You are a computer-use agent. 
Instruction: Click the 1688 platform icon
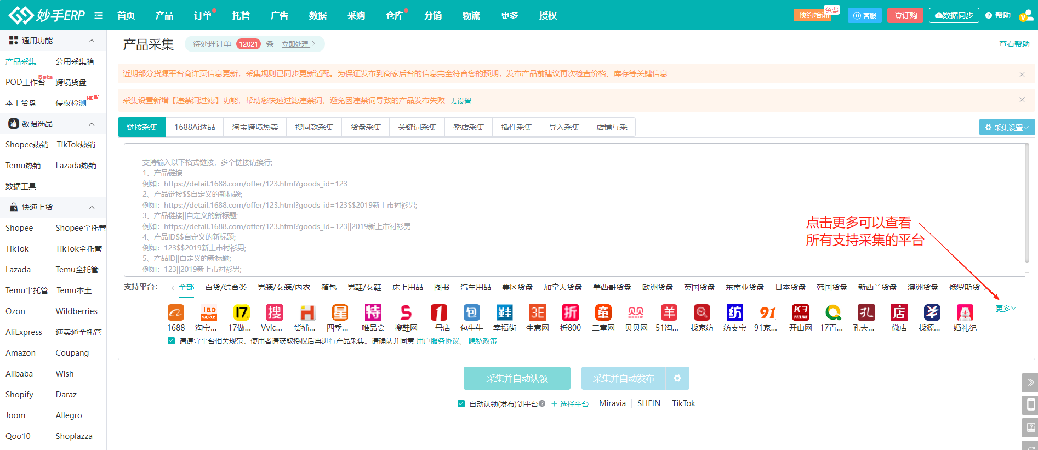pyautogui.click(x=176, y=313)
